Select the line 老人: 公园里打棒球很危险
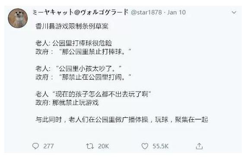This screenshot has width=244, height=157. (73, 43)
